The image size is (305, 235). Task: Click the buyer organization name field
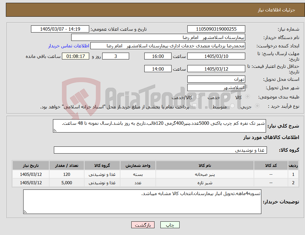coord(158,37)
